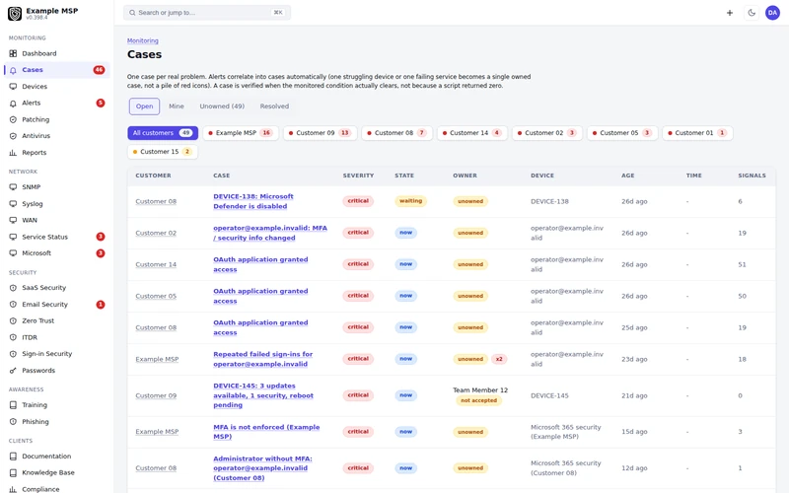
Task: Click the ITDR sidebar icon
Action: [x=13, y=337]
